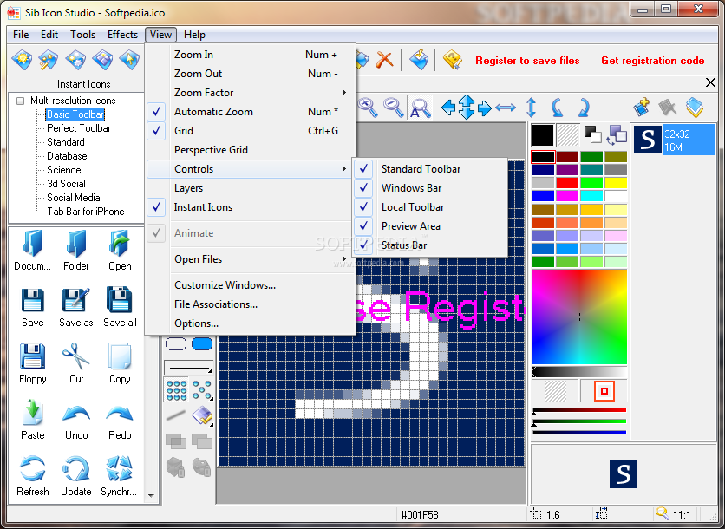Viewport: 725px width, 529px height.
Task: Click the zoom out magnifier icon
Action: pos(394,108)
